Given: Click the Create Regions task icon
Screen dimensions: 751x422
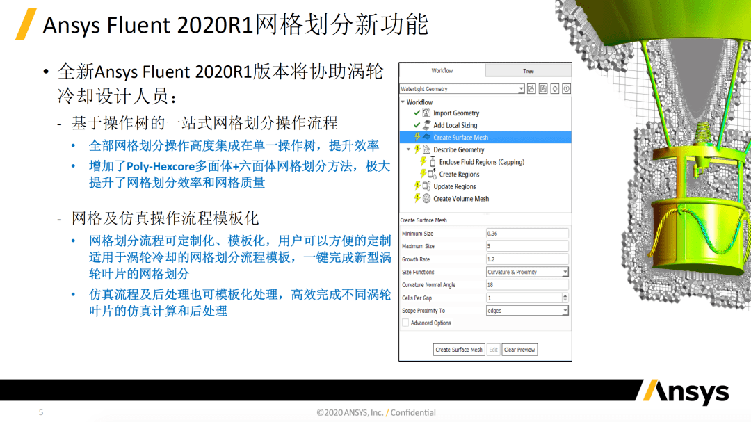Looking at the screenshot, I should 432,174.
